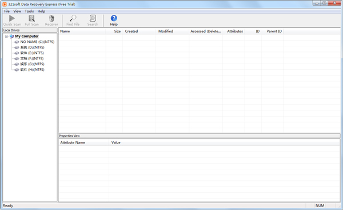
Task: Maximize the application window
Action: coord(324,3)
